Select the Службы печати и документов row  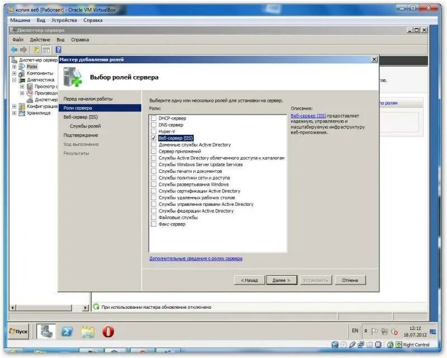point(190,171)
